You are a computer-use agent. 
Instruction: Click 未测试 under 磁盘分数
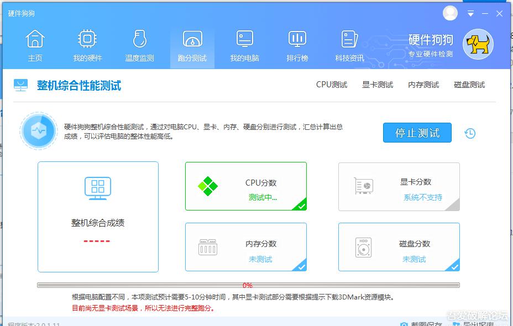(x=414, y=259)
